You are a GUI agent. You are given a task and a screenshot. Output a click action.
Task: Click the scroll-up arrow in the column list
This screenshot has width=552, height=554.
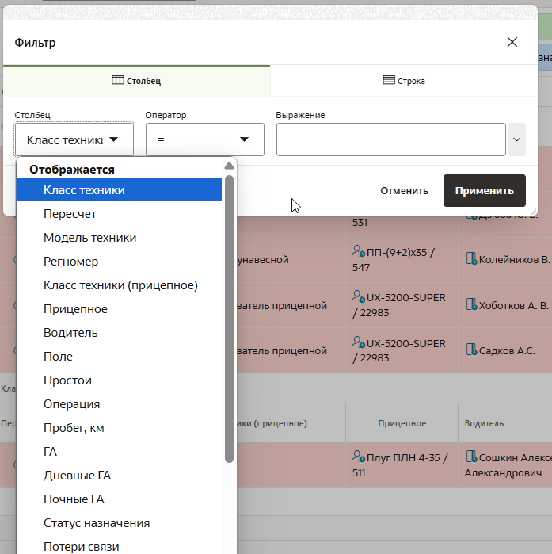pos(229,166)
